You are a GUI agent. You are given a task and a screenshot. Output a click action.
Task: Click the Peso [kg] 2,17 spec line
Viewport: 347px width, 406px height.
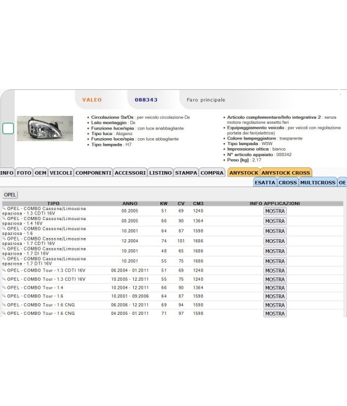click(244, 160)
